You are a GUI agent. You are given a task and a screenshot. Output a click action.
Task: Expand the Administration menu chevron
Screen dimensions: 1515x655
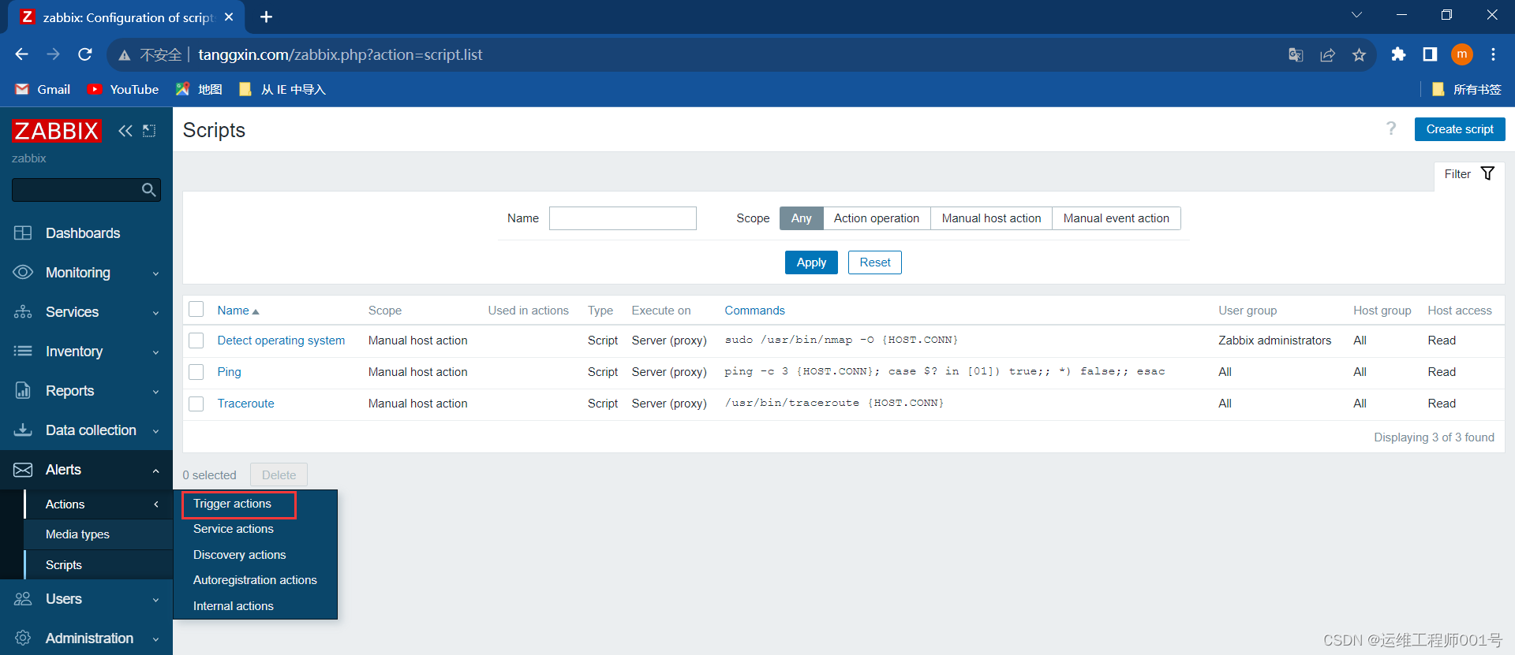155,639
